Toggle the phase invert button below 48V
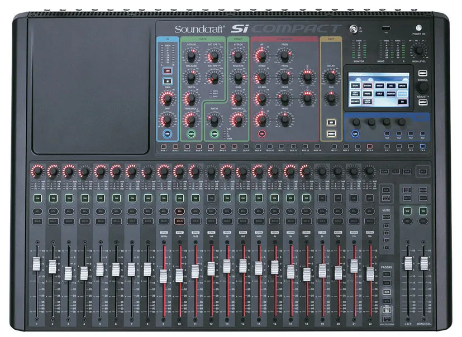Image resolution: width=462 pixels, height=337 pixels. pyautogui.click(x=168, y=81)
